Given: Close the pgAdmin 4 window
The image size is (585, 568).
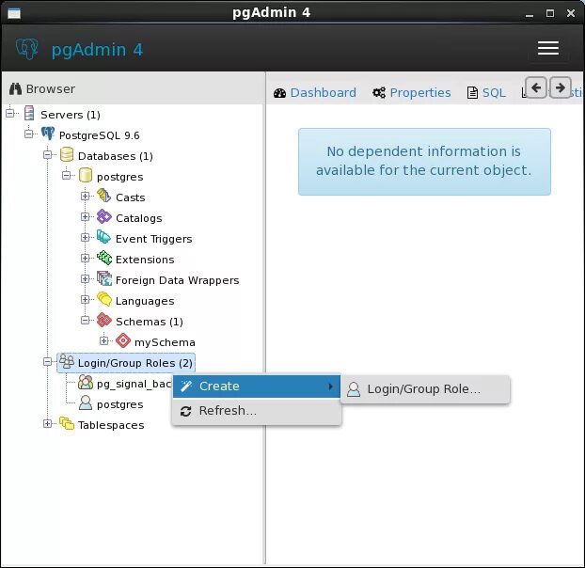Looking at the screenshot, I should click(x=571, y=13).
